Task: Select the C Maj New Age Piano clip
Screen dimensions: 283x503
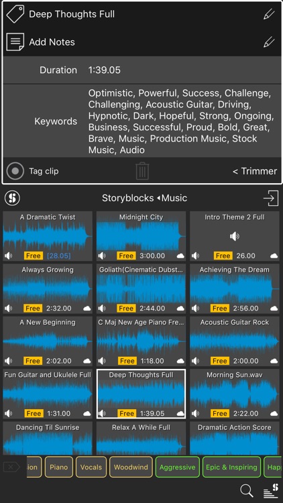Action: click(141, 341)
